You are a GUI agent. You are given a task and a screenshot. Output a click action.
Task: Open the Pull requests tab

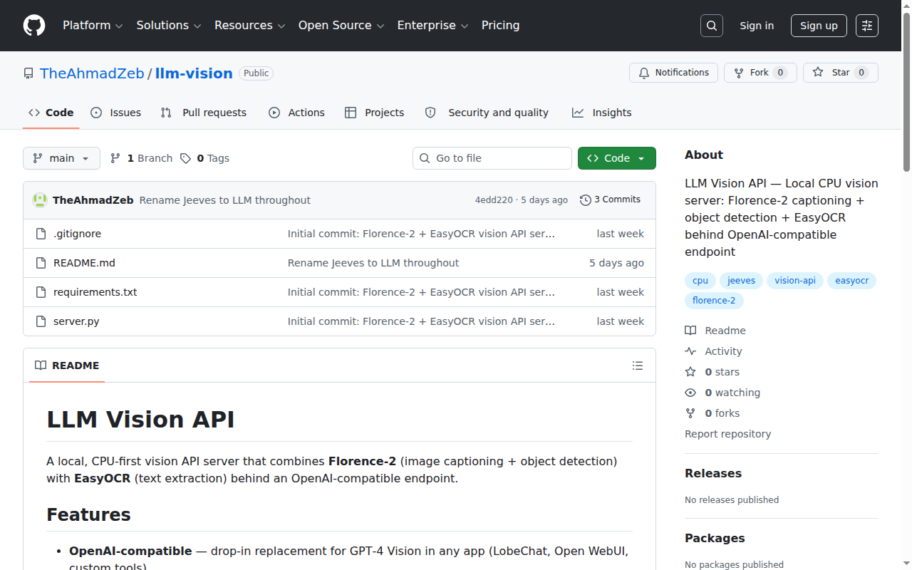click(x=204, y=113)
